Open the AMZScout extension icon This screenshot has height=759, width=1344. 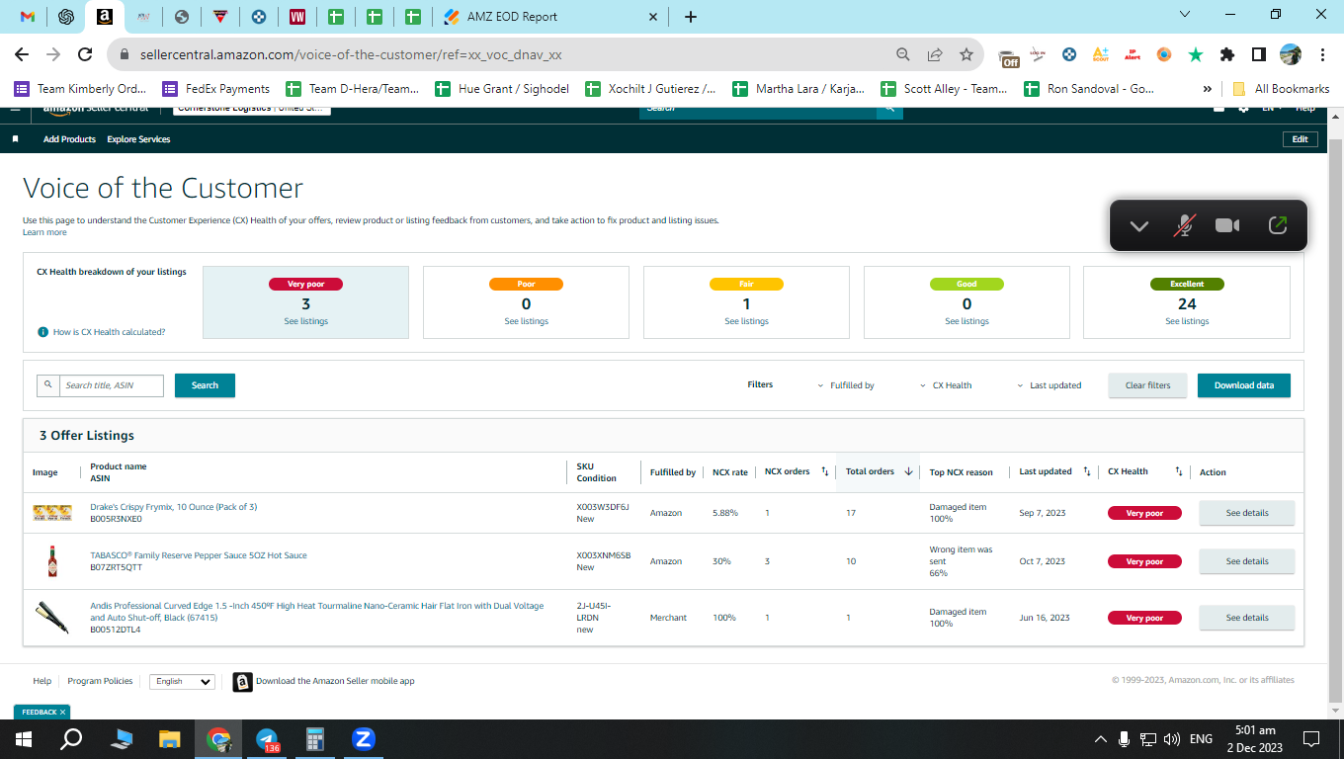(x=1101, y=54)
